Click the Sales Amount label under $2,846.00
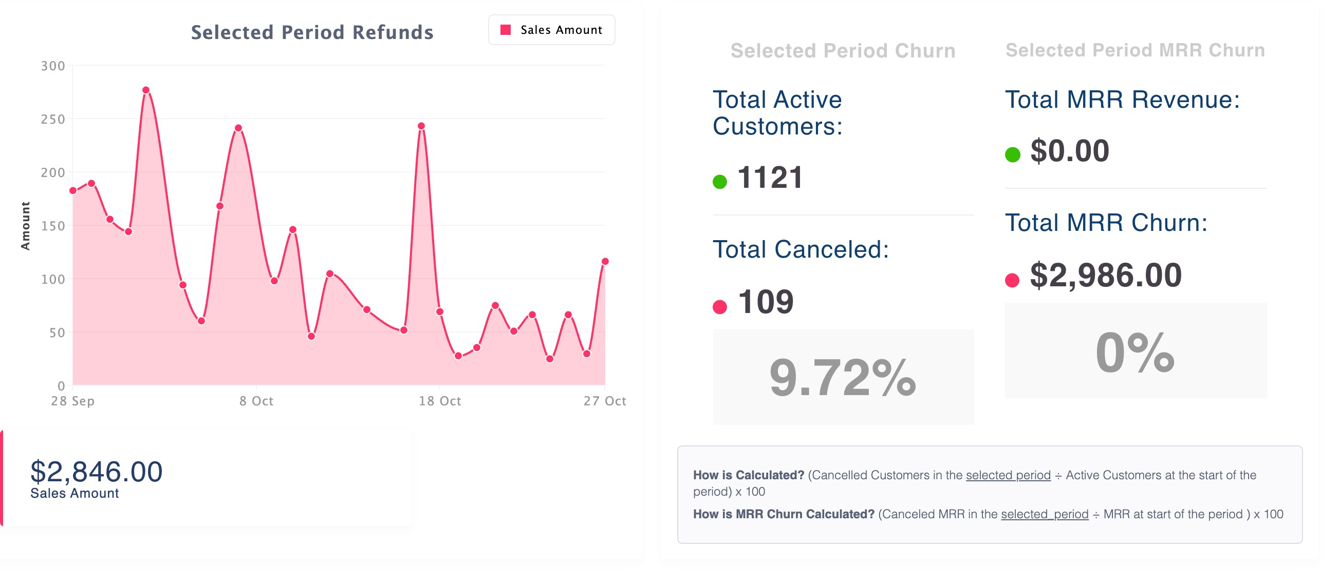Viewport: 1339px width, 587px height. 75,493
